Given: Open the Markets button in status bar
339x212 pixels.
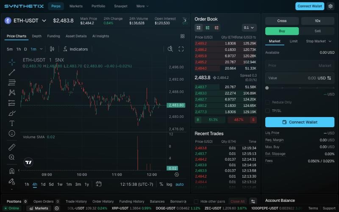Looking at the screenshot, I should tap(39, 208).
